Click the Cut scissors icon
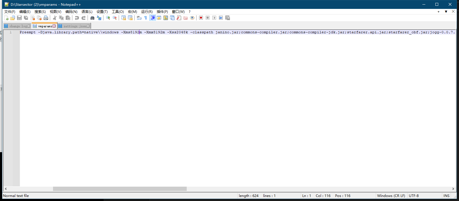 click(54, 18)
